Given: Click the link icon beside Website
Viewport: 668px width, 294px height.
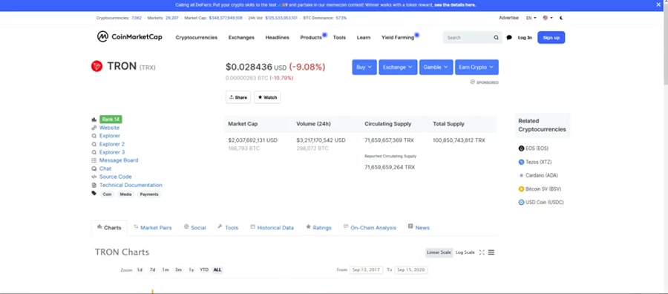Looking at the screenshot, I should point(94,128).
